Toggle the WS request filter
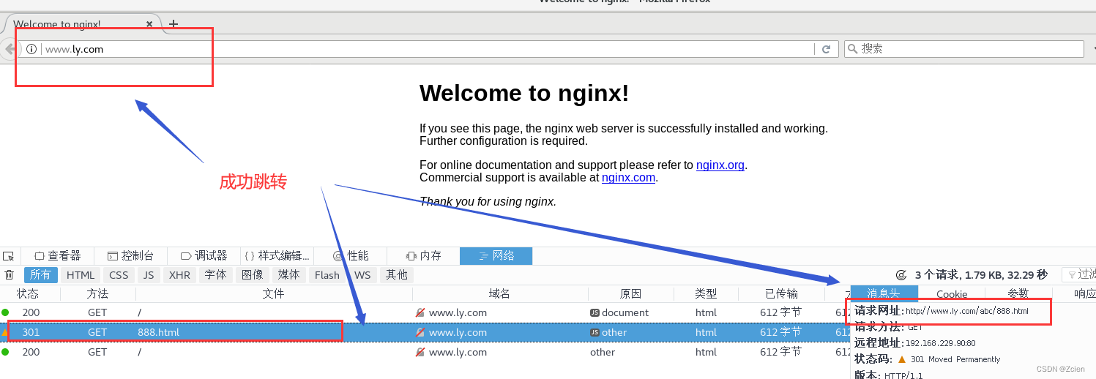The height and width of the screenshot is (379, 1096). click(362, 275)
